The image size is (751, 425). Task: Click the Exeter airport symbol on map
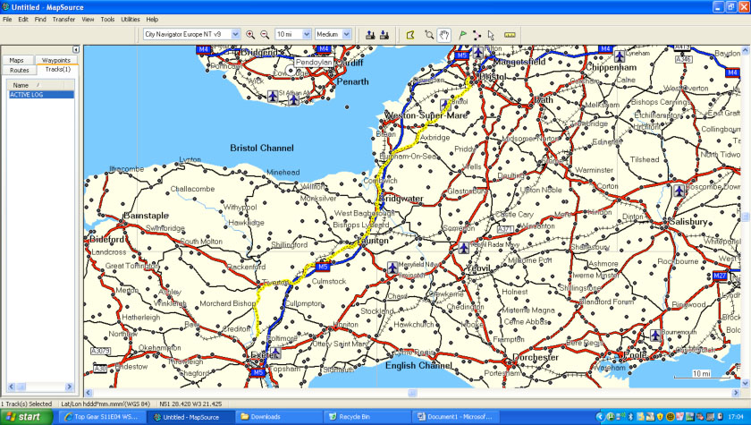pyautogui.click(x=275, y=353)
